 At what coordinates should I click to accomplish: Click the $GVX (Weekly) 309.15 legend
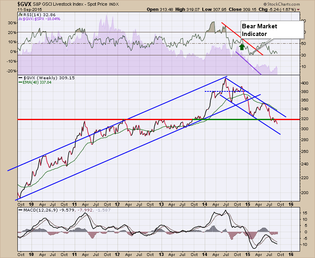point(46,78)
